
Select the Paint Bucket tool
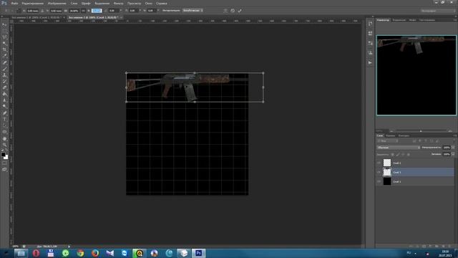(x=4, y=94)
